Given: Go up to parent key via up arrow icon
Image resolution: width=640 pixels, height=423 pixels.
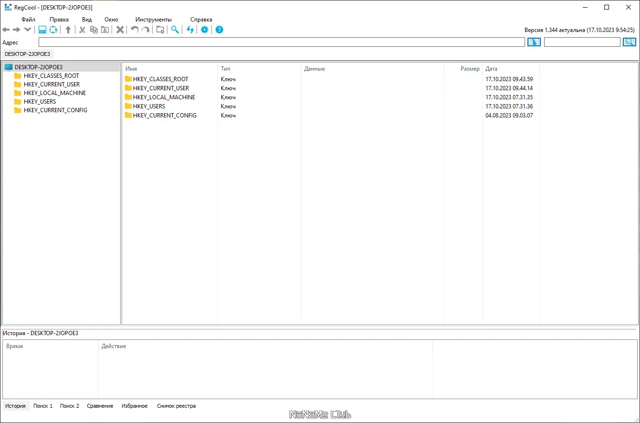Looking at the screenshot, I should (x=68, y=30).
